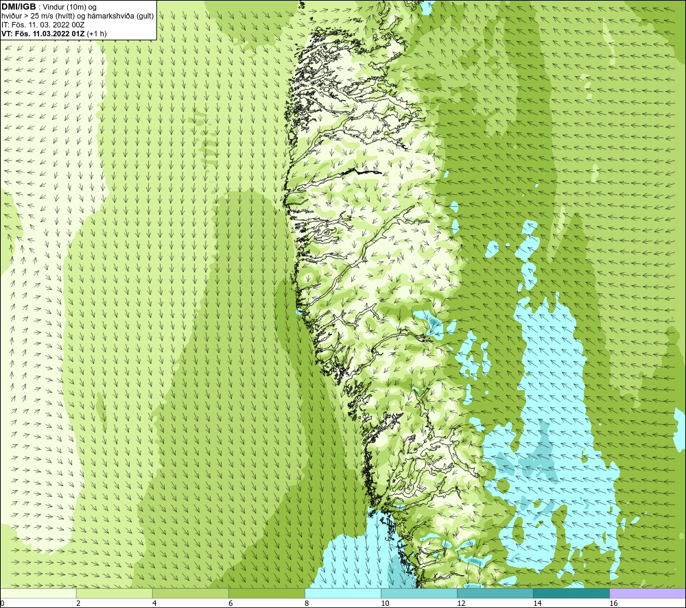Click the legend scale label 10
686x608 pixels.
(x=385, y=603)
